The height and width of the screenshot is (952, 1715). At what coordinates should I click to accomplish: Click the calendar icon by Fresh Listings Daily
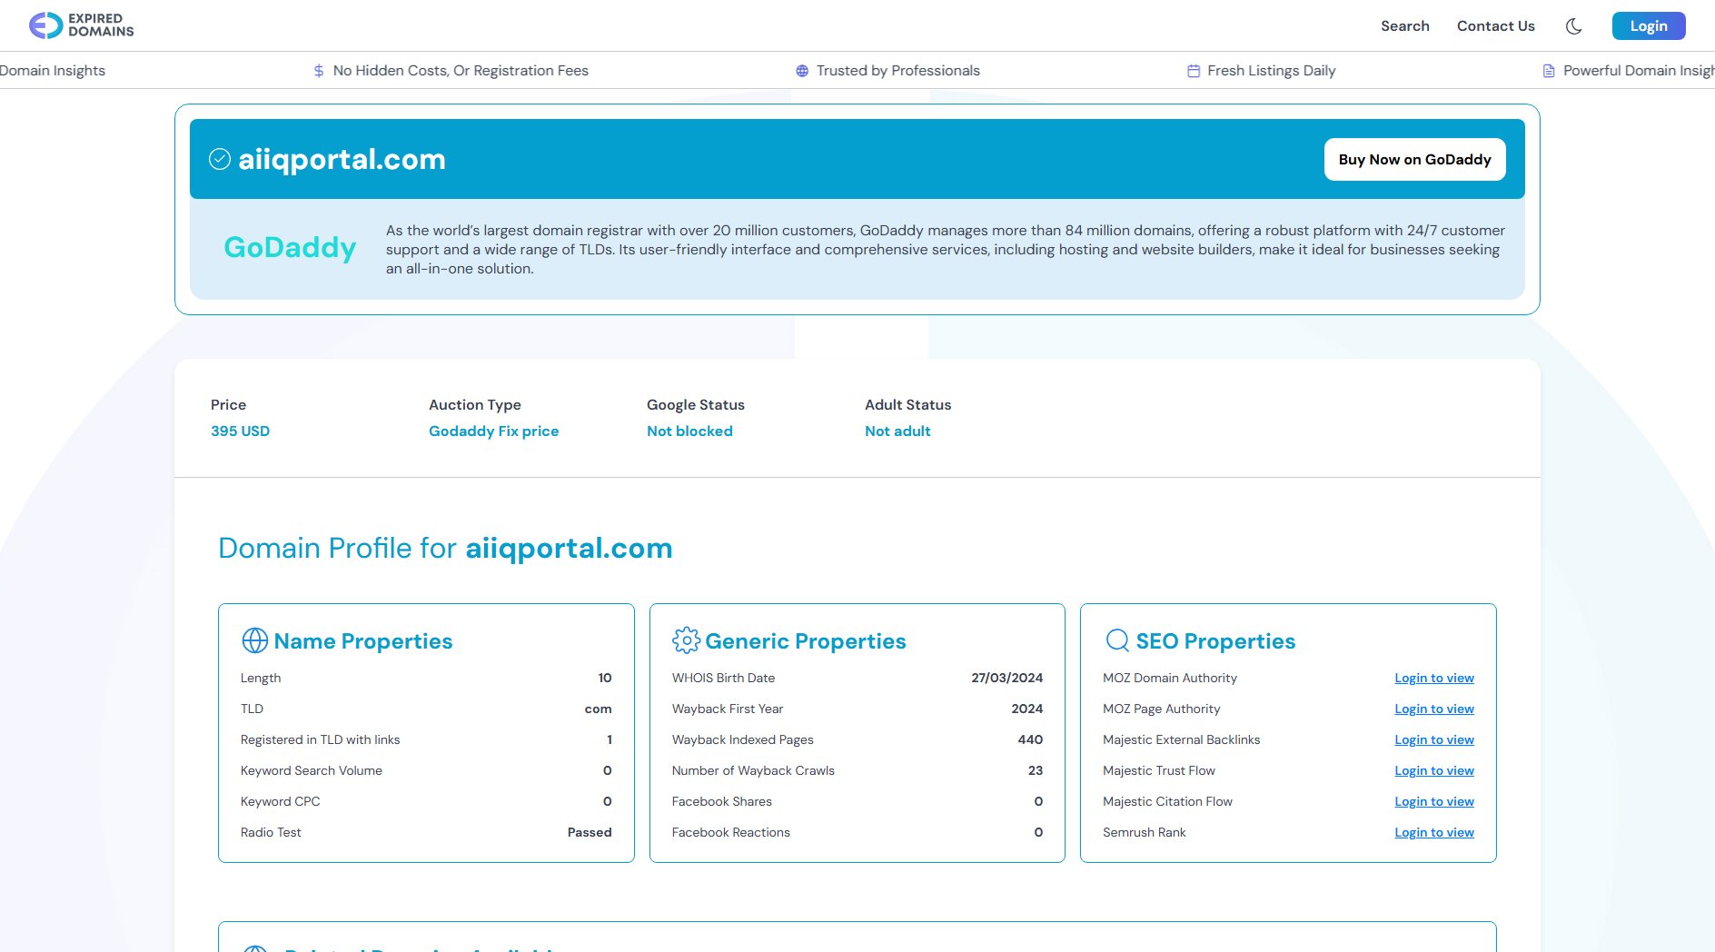pos(1194,71)
